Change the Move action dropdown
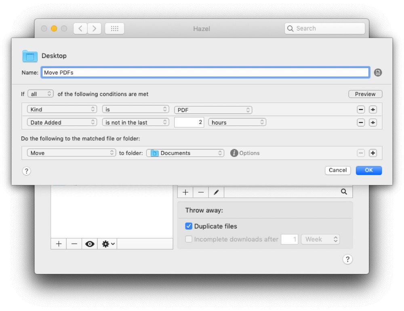 [71, 153]
